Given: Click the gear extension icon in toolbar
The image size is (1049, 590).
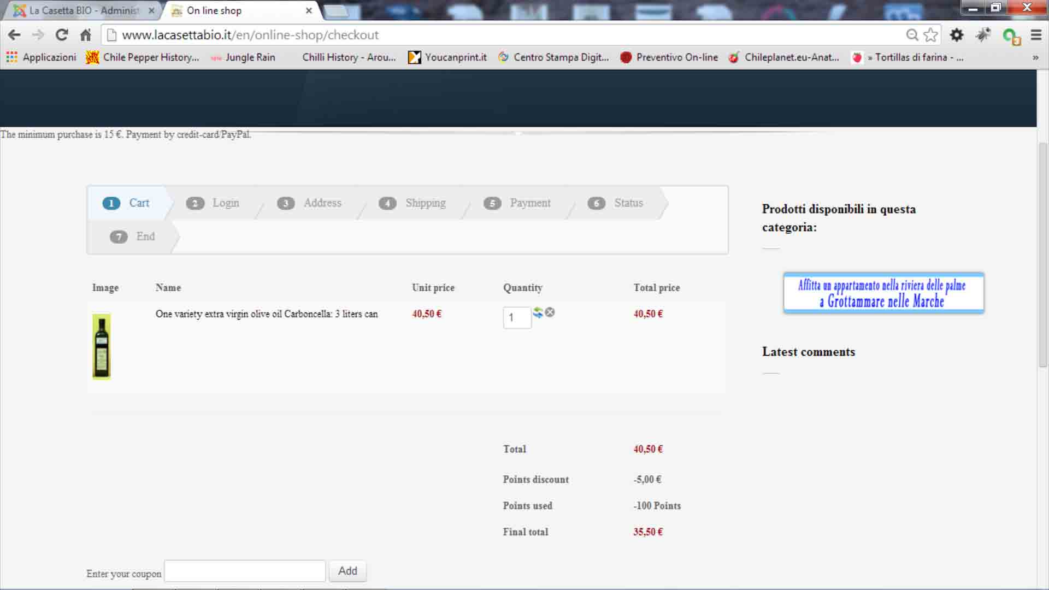Looking at the screenshot, I should coord(956,35).
